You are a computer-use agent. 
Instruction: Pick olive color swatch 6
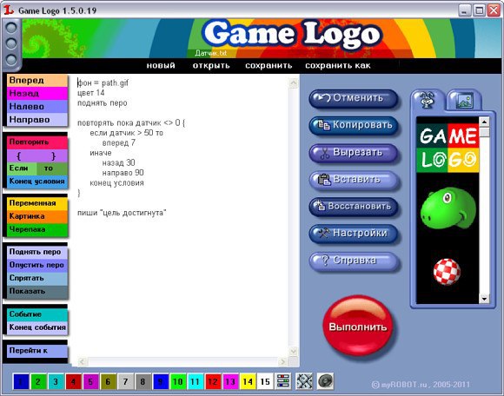coord(108,381)
